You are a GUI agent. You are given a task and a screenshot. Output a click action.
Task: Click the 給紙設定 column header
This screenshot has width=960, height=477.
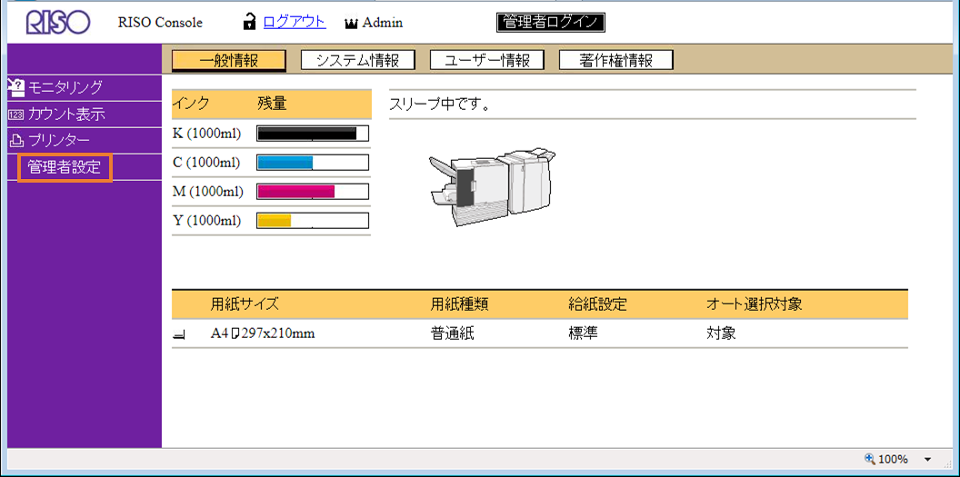click(597, 304)
